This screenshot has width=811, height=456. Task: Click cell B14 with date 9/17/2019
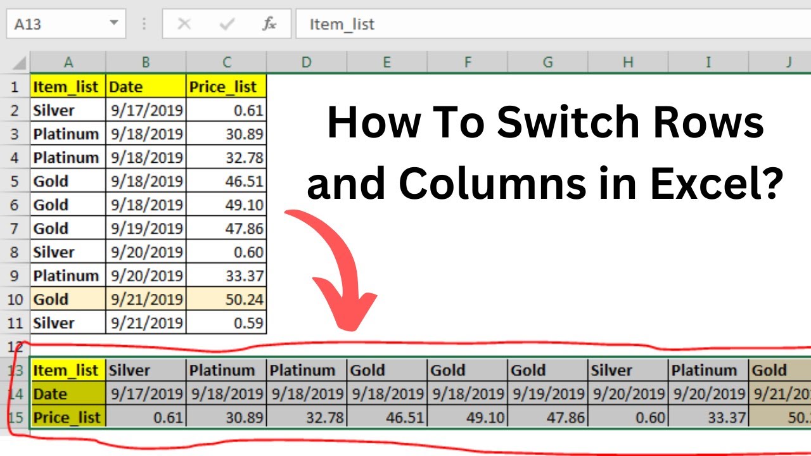(x=146, y=394)
